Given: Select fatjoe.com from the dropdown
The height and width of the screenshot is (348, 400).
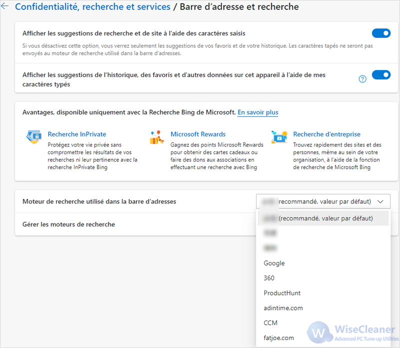Looking at the screenshot, I should pos(323,338).
